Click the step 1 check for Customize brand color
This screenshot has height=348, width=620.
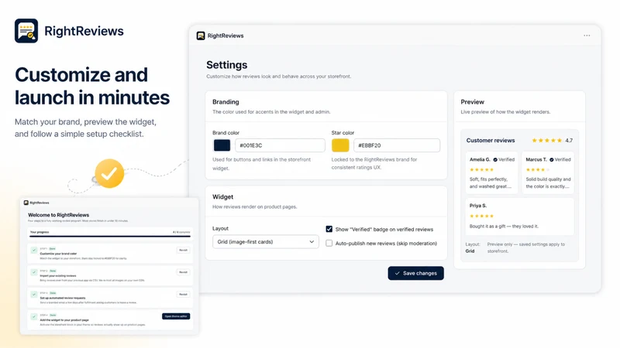coord(34,250)
